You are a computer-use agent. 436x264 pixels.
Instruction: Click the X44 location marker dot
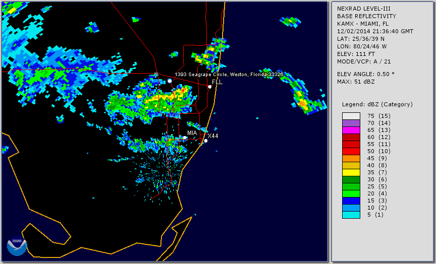(x=206, y=141)
